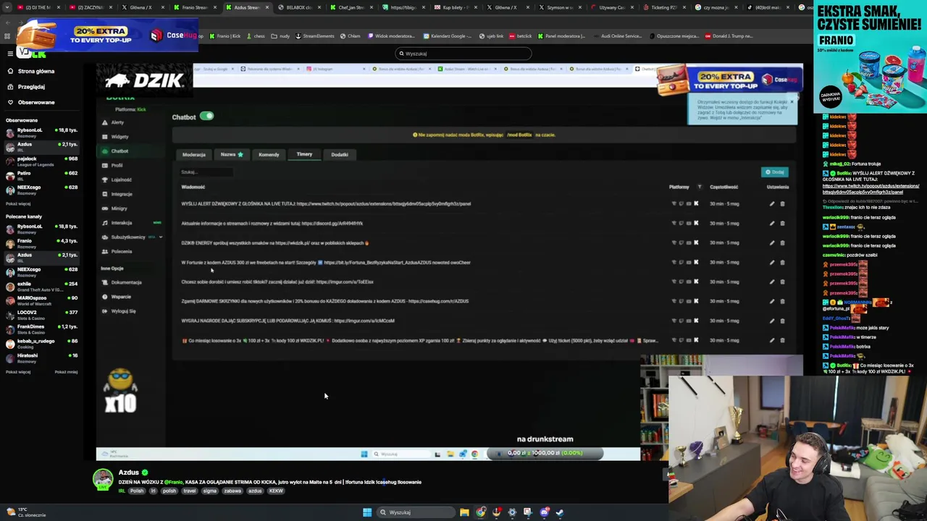927x521 pixels.
Task: Delete the DARMOWE SKRZYNKI casehug timer
Action: pyautogui.click(x=782, y=301)
